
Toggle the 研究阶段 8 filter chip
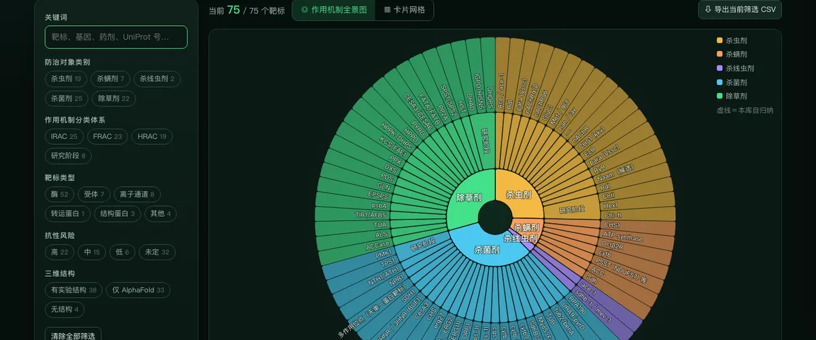pos(68,156)
